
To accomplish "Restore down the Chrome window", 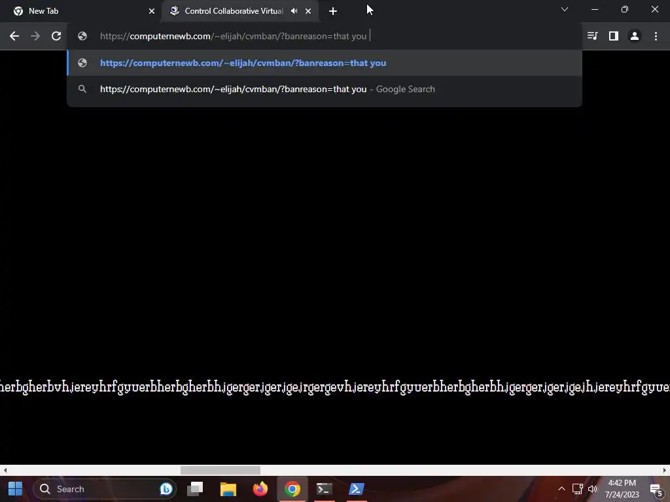I will [x=625, y=9].
